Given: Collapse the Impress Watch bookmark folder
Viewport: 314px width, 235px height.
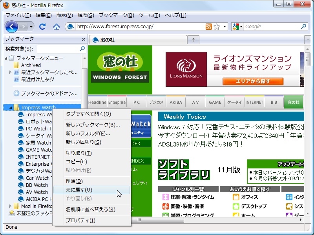Looking at the screenshot, I should point(11,107).
